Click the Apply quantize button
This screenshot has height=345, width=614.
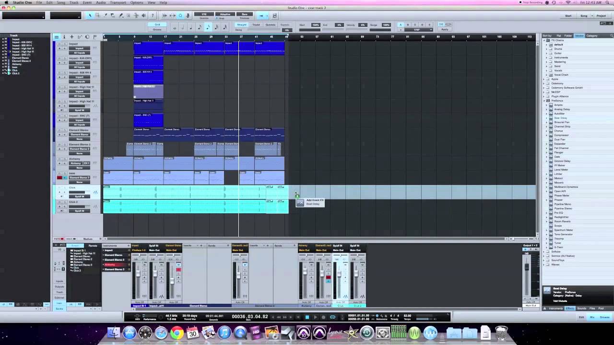(x=445, y=30)
